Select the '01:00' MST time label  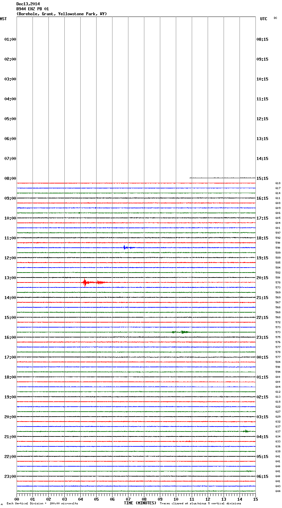pos(10,39)
